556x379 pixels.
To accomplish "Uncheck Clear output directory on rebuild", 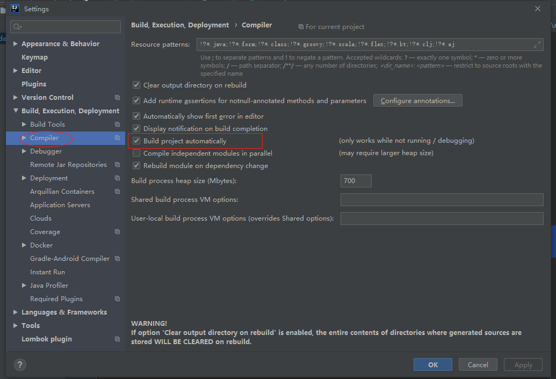I will (136, 85).
